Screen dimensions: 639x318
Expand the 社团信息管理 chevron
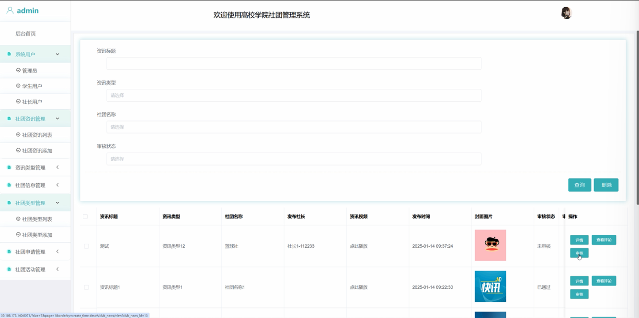coord(57,185)
